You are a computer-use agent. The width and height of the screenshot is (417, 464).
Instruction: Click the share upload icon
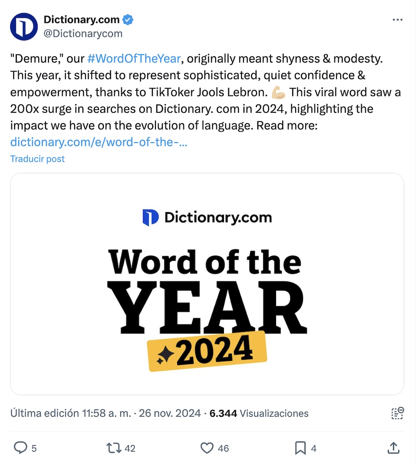pos(393,448)
